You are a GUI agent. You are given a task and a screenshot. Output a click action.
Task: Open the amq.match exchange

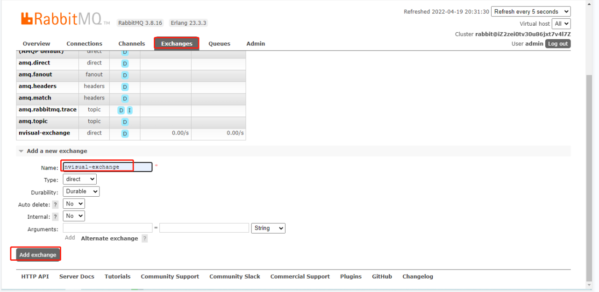(35, 98)
